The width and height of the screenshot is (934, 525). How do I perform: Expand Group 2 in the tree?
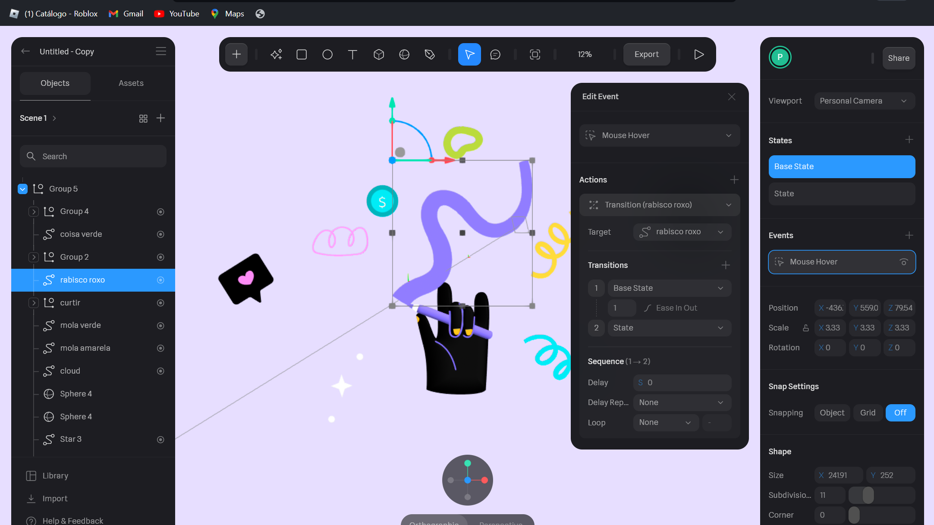pyautogui.click(x=34, y=258)
